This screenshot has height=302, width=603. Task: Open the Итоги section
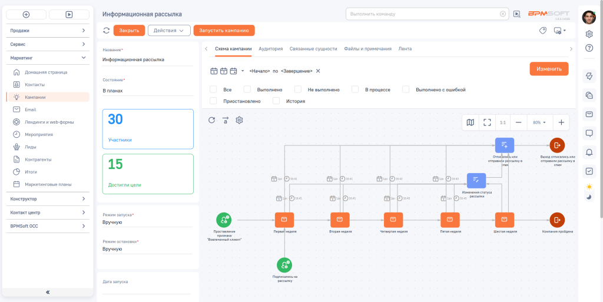pyautogui.click(x=31, y=172)
